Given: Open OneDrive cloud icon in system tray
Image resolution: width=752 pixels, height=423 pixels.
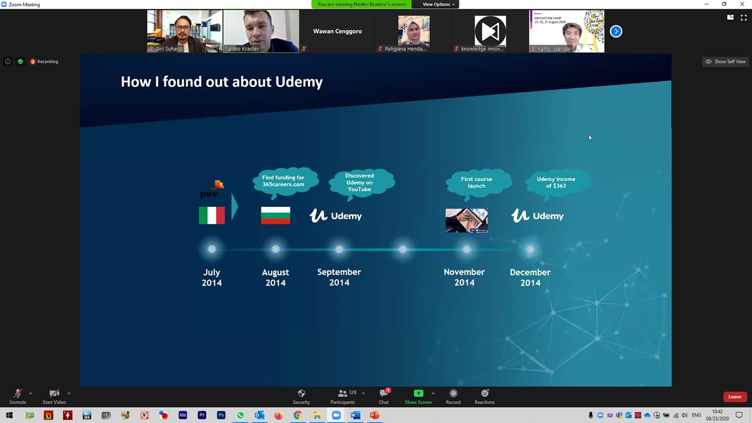Looking at the screenshot, I should (x=647, y=415).
